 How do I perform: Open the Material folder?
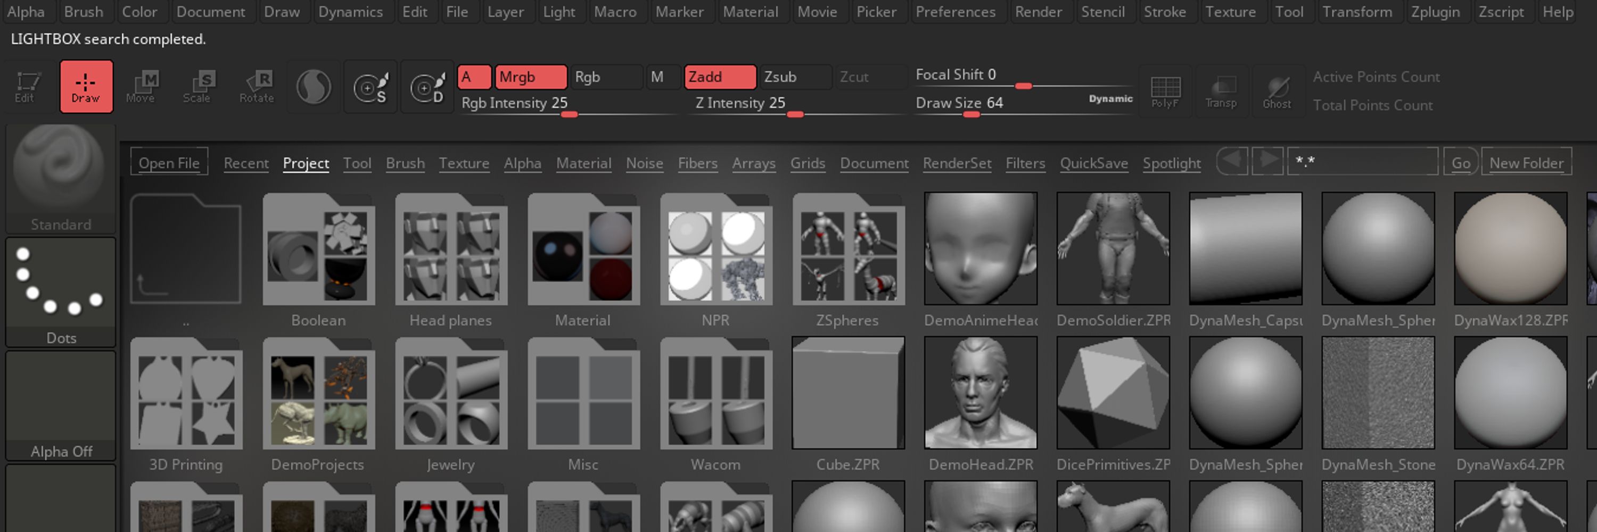[x=583, y=249]
